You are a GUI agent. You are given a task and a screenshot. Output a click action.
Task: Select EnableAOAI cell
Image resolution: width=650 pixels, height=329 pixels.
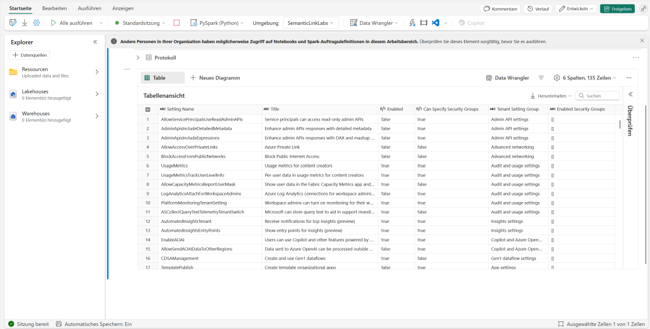pyautogui.click(x=208, y=240)
